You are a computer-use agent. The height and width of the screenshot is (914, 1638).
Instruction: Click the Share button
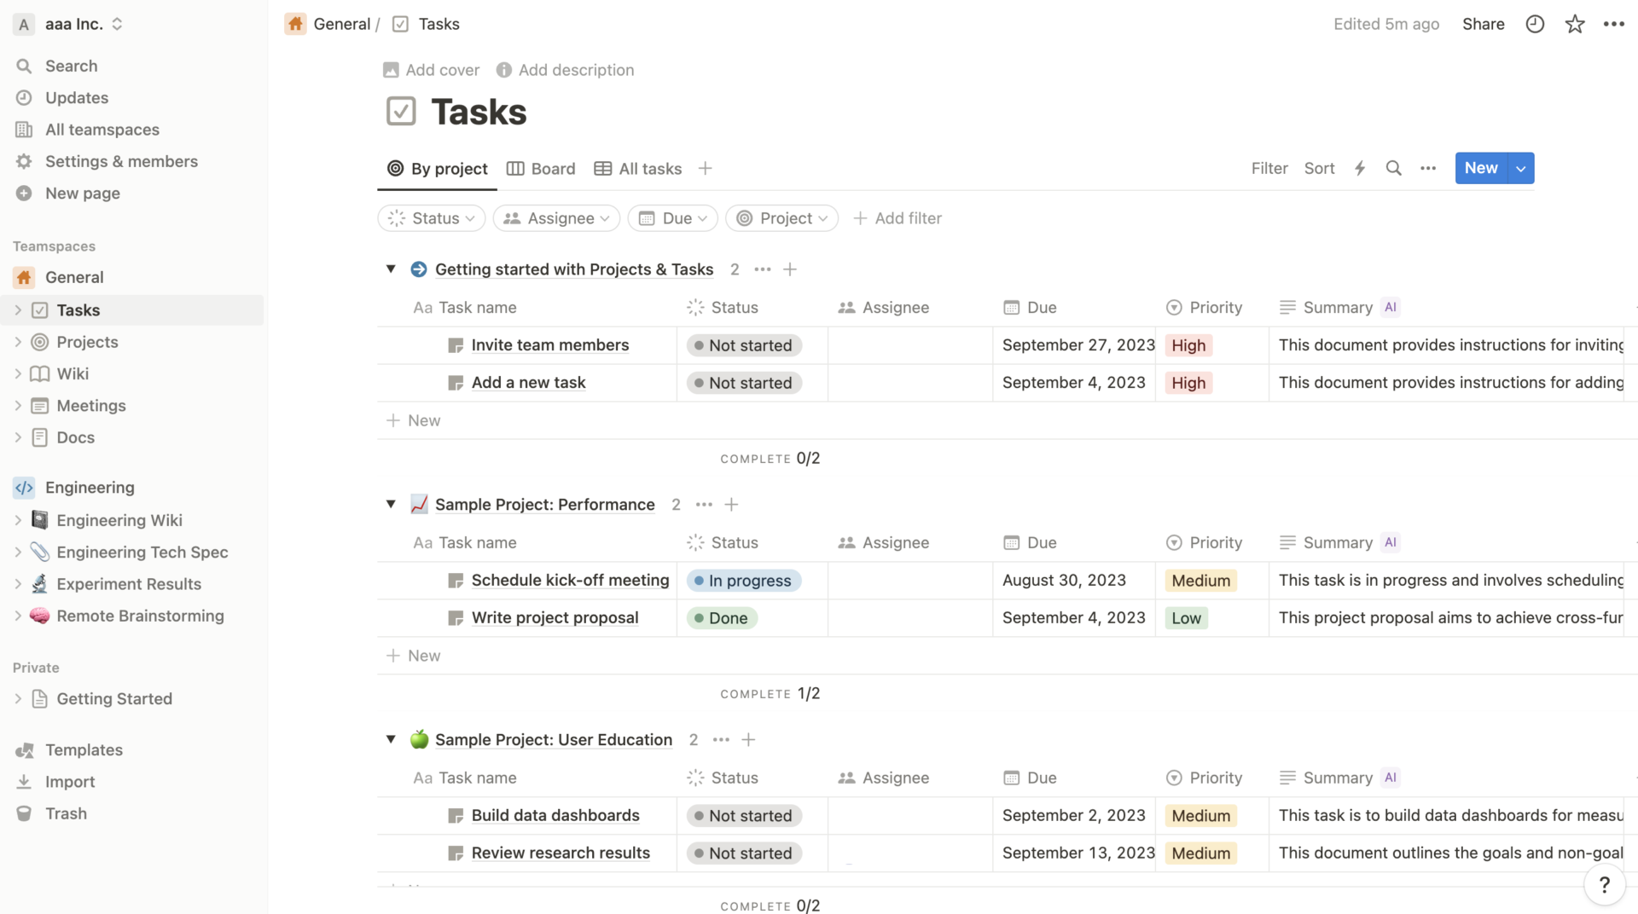point(1483,24)
